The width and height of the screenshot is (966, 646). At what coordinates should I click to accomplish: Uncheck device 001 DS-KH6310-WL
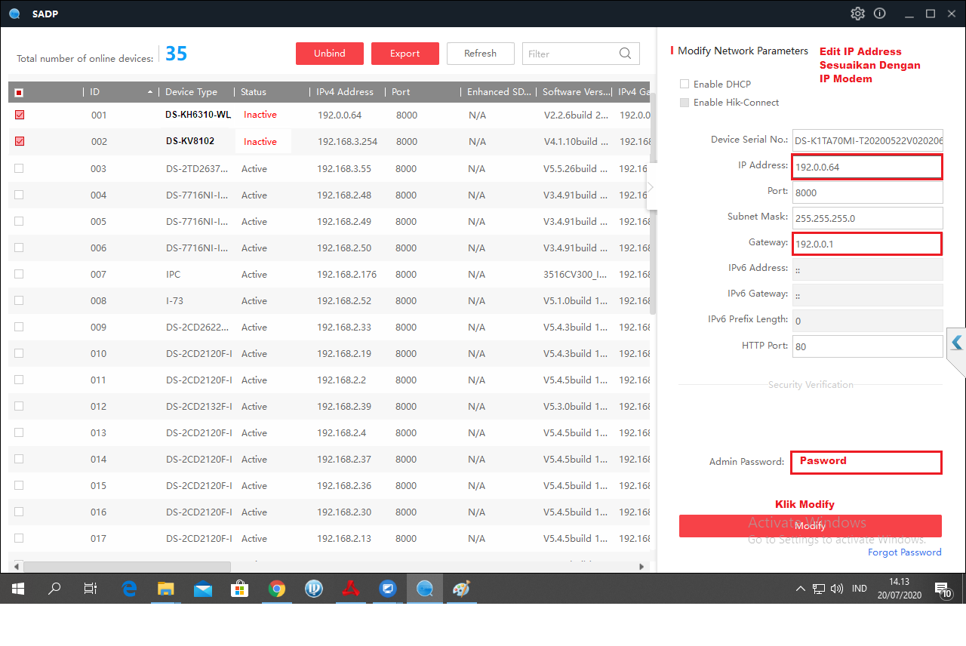click(x=19, y=115)
